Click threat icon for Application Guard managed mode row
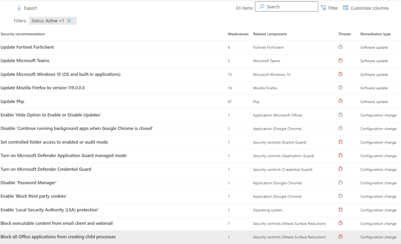The width and height of the screenshot is (401, 244). tap(341, 156)
